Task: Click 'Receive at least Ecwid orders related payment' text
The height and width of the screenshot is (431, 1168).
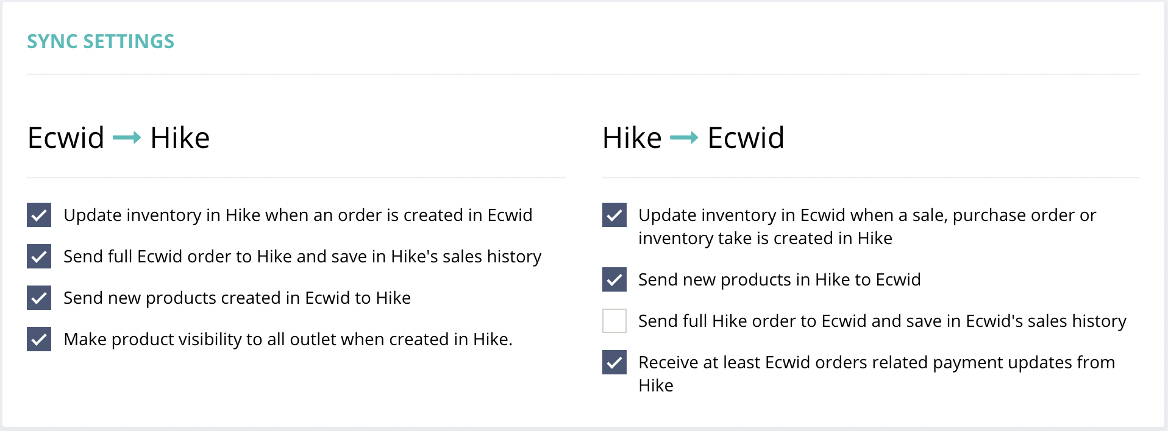Action: click(877, 374)
